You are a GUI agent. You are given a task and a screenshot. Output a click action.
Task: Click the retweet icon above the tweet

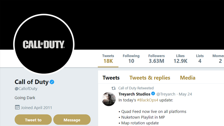pos(113,88)
